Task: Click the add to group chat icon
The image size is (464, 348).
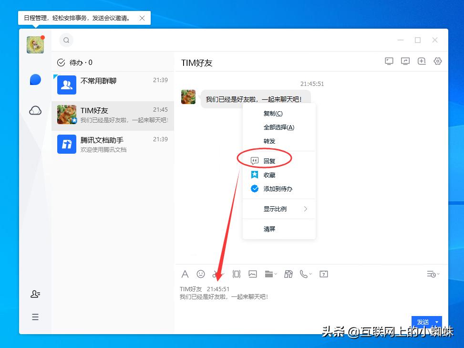Action: pyautogui.click(x=422, y=61)
